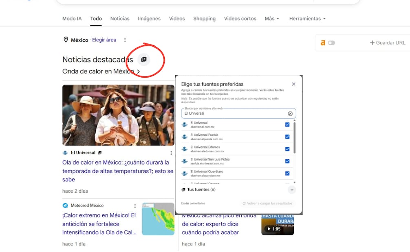Click the El Universal source name under photo
The height and width of the screenshot is (252, 410).
click(83, 152)
